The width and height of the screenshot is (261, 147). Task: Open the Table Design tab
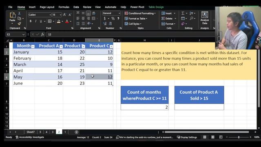pos(156,7)
